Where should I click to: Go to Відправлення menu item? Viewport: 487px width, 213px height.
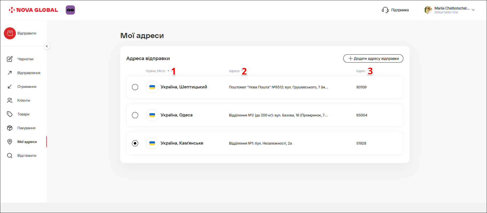pos(29,73)
